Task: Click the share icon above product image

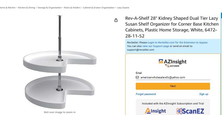Action: click(116, 20)
